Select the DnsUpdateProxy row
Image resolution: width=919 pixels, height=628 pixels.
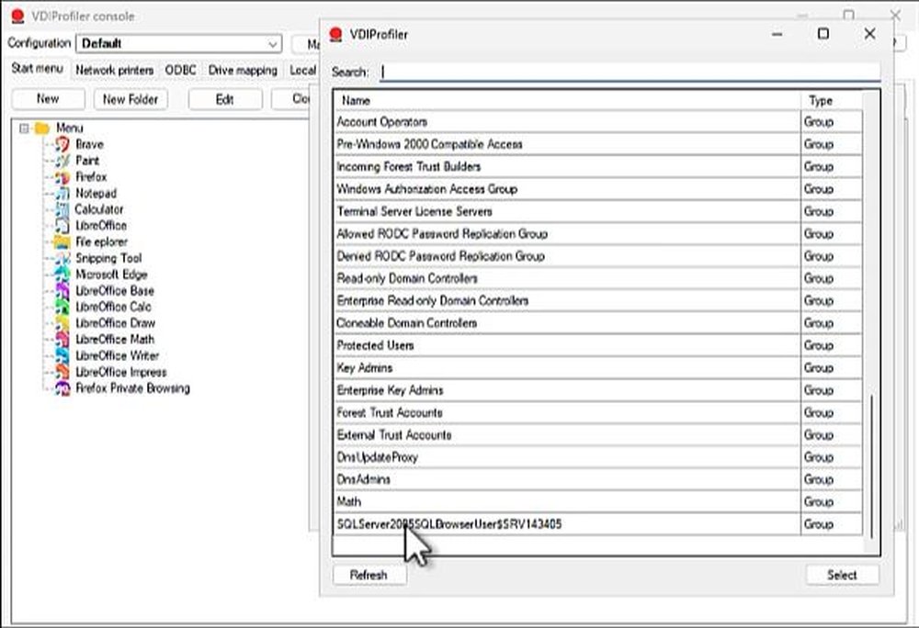coord(598,457)
